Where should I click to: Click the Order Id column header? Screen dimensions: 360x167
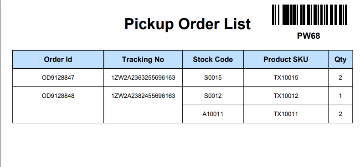coord(58,60)
